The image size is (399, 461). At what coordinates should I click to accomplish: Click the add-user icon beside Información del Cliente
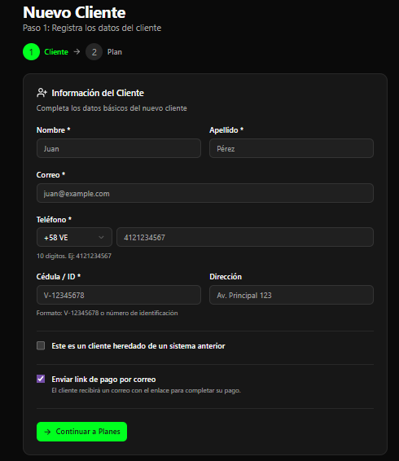pyautogui.click(x=42, y=93)
